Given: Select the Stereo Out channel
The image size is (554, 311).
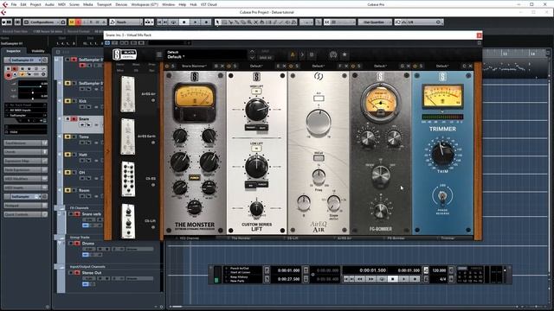Looking at the screenshot, I should [x=92, y=273].
